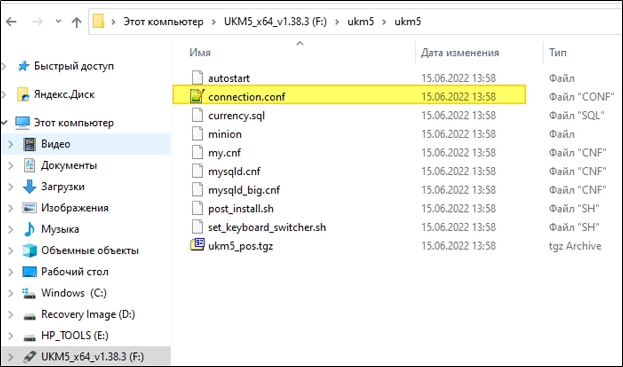
Task: Expand the 'Загрузки' tree node
Action: click(x=10, y=187)
